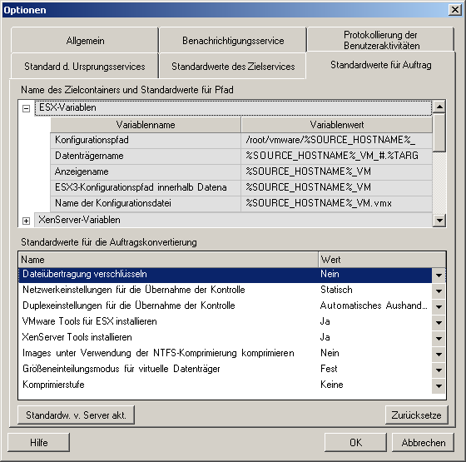Screen dimensions: 466x462
Task: Select the Anzeigename variable cell
Action: [146, 171]
